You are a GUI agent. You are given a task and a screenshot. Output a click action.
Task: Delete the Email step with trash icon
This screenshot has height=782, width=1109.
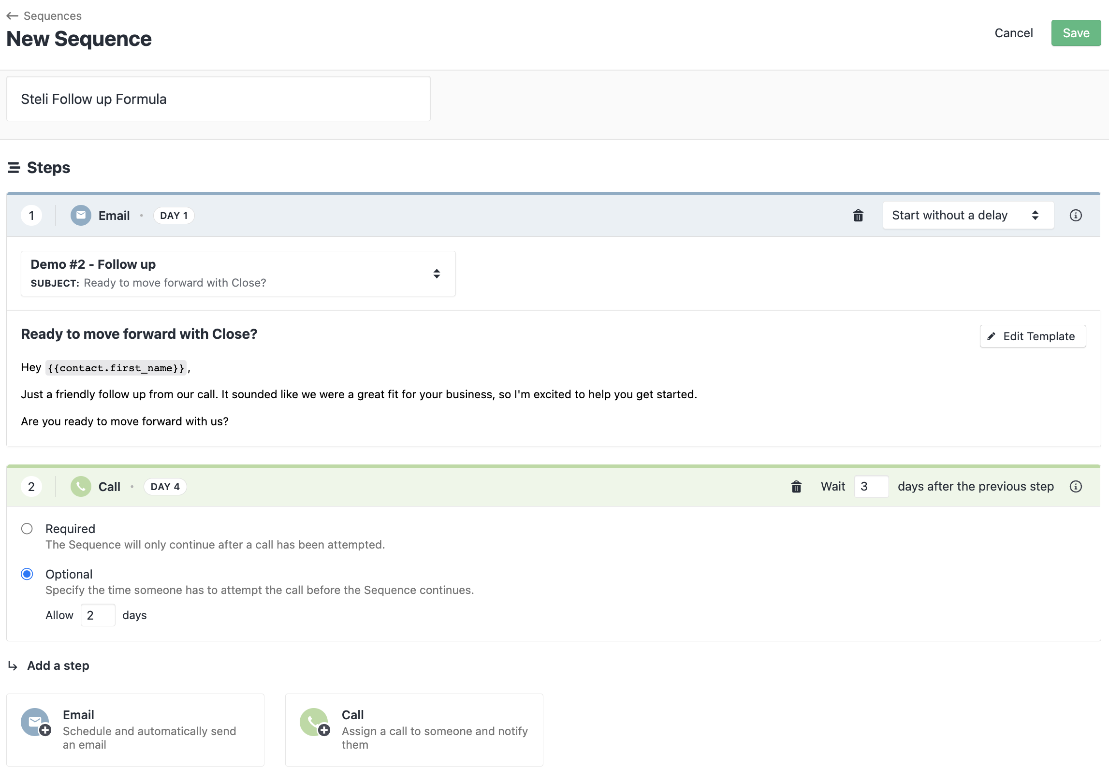858,216
